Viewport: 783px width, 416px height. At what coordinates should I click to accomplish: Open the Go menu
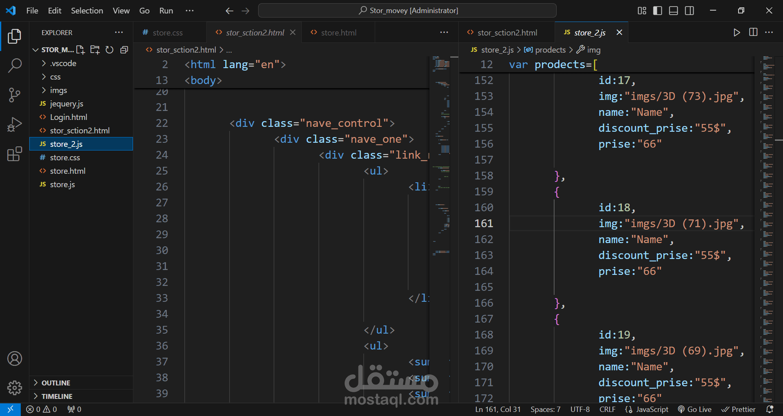[144, 11]
